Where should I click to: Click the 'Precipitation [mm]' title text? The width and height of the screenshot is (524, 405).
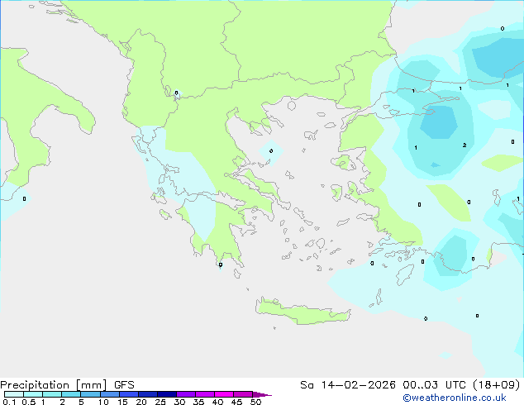coord(54,385)
